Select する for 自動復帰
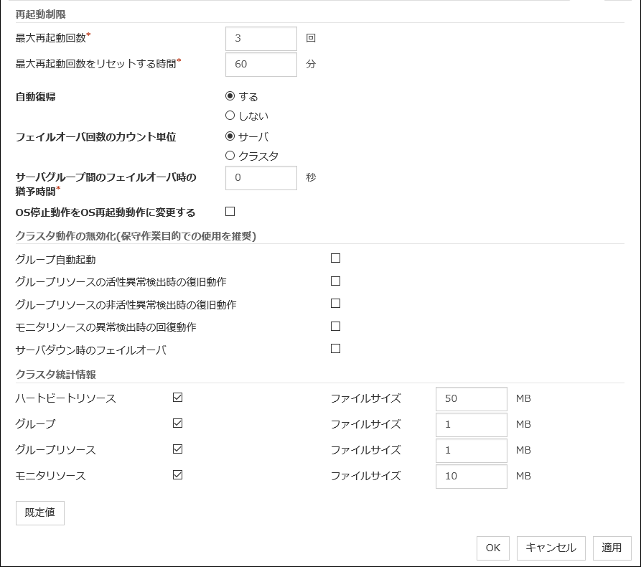The width and height of the screenshot is (641, 567). (230, 96)
